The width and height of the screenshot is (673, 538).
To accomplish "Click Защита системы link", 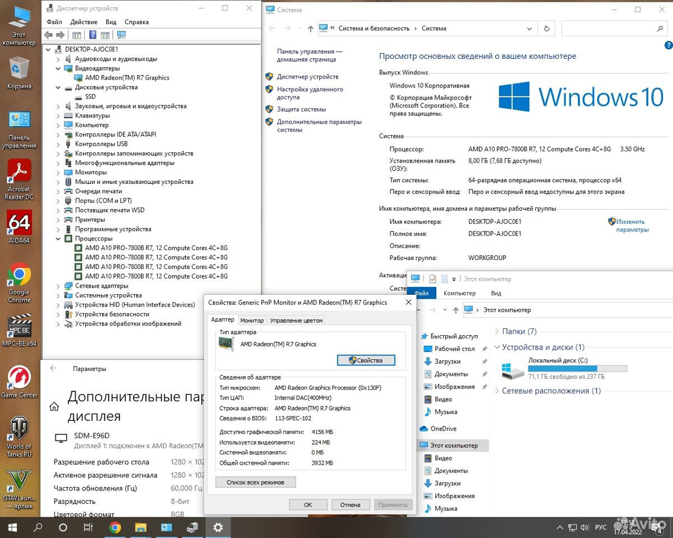I will [301, 109].
